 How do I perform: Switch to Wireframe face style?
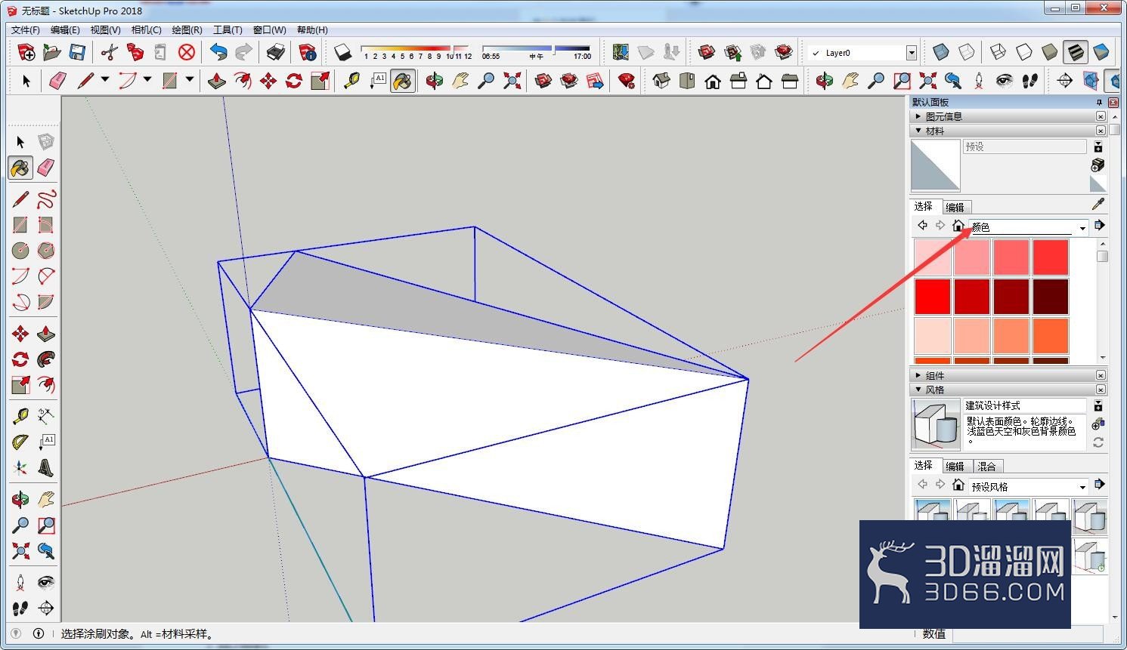[x=998, y=52]
